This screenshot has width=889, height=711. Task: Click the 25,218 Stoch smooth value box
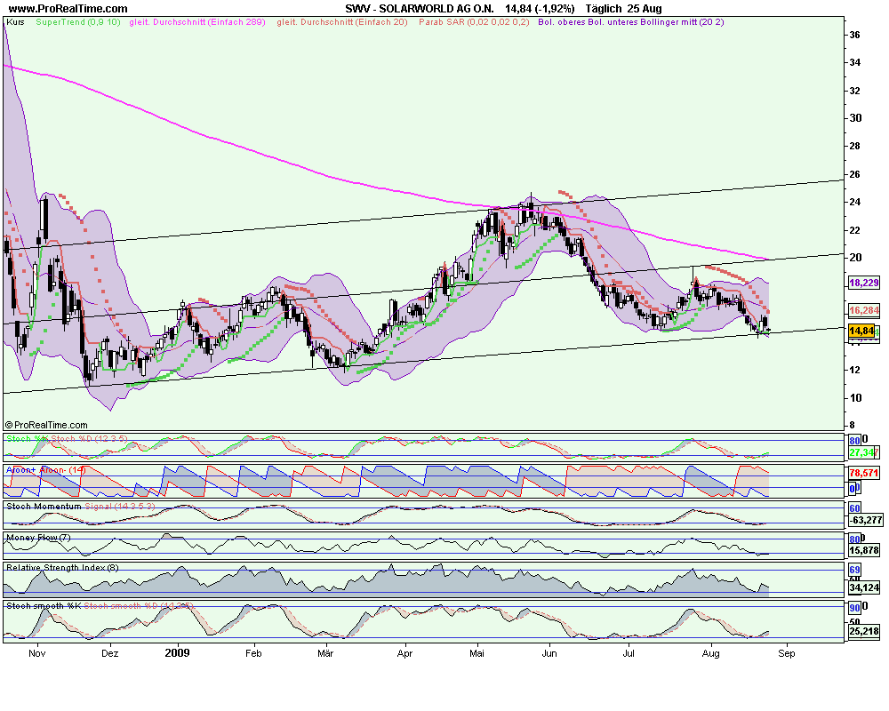point(864,630)
